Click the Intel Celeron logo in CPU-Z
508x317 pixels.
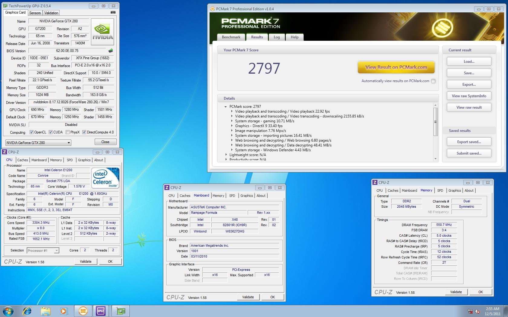click(105, 178)
